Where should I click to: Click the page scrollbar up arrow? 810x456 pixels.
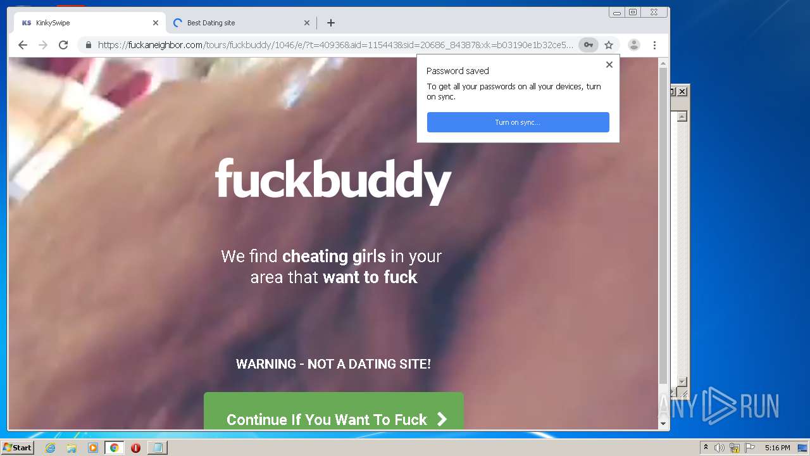click(x=663, y=63)
